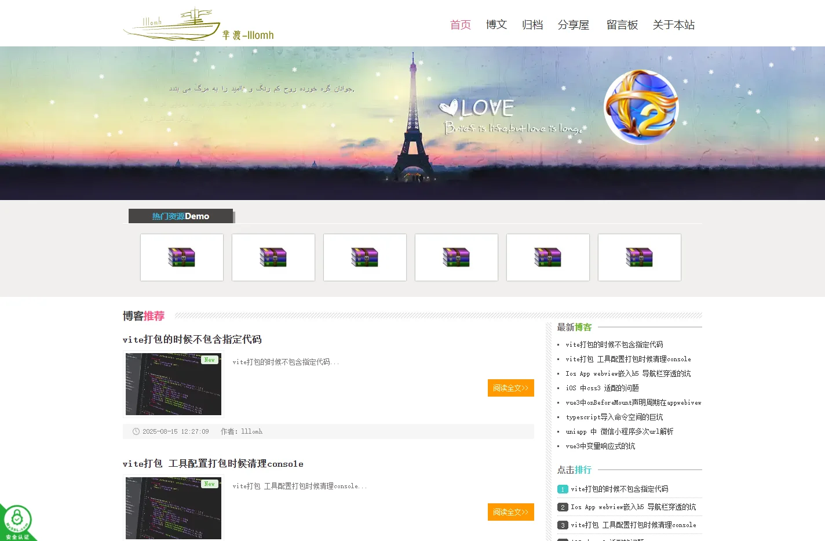Open second WinRAR archive demo card
825x541 pixels.
pyautogui.click(x=273, y=257)
